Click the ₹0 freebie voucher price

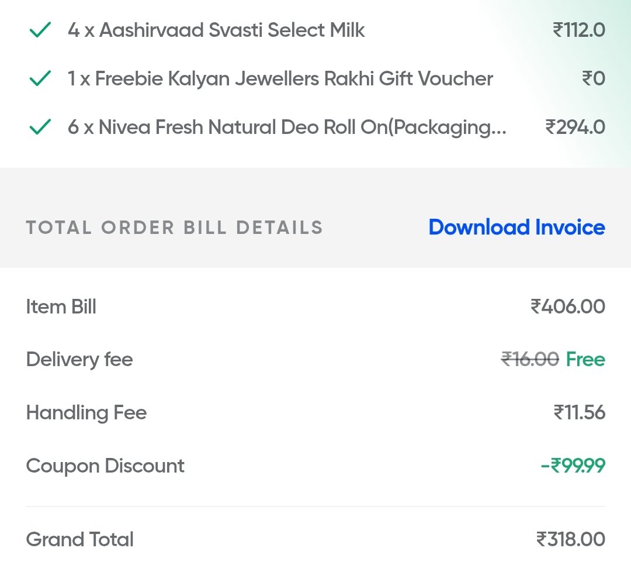(x=594, y=78)
